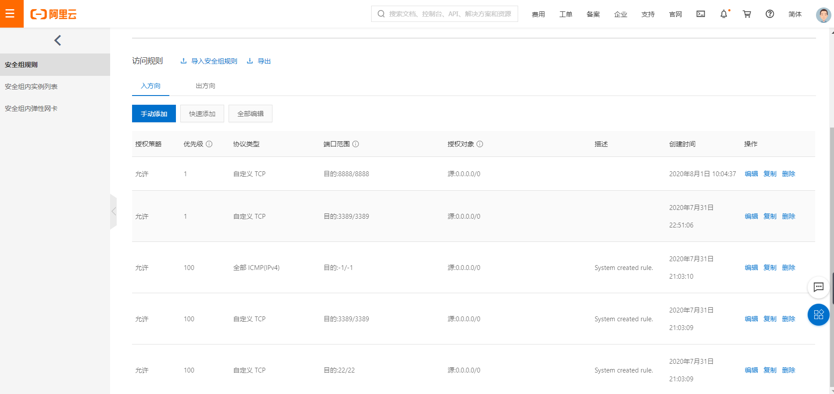Click the 目的:22/22 port cell
Viewport: 834px width, 394px height.
click(339, 370)
